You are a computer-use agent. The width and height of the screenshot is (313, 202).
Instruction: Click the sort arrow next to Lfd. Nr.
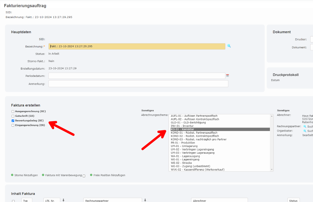[63, 200]
